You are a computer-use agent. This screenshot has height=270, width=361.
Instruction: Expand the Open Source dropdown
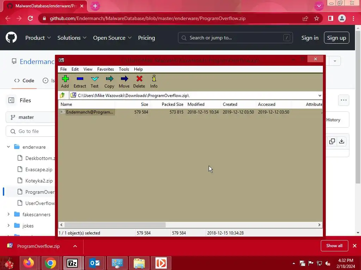click(112, 38)
